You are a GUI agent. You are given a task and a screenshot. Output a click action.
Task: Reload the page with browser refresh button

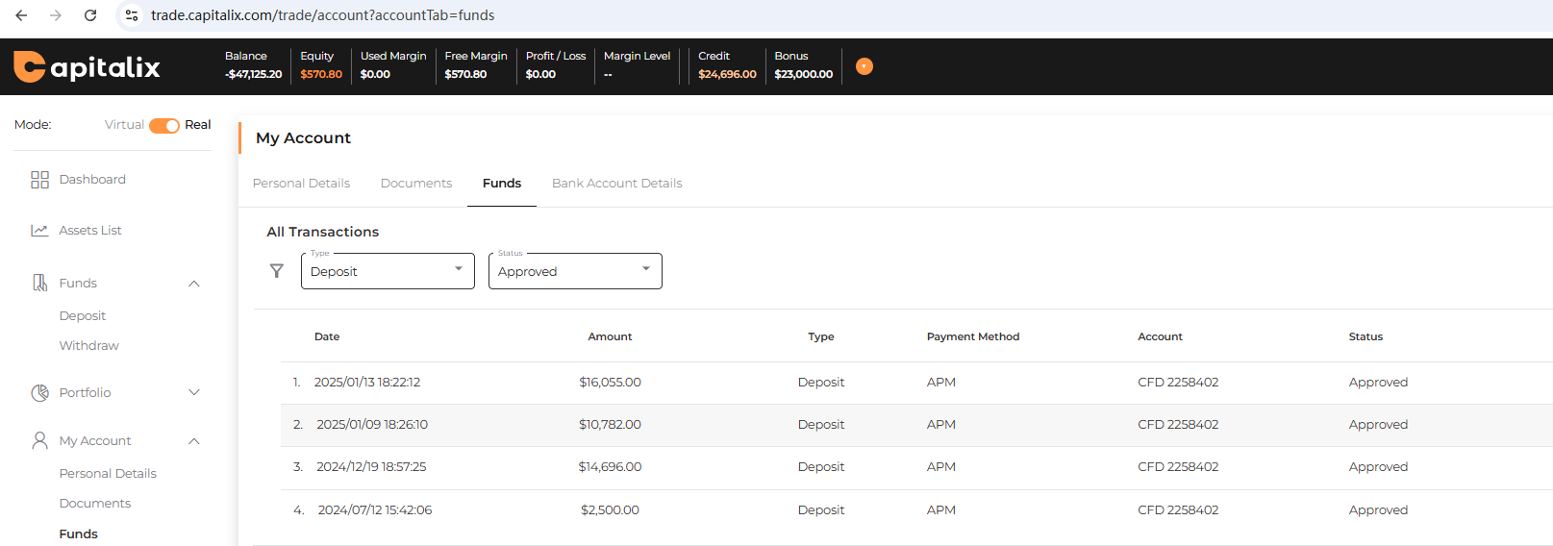pyautogui.click(x=90, y=15)
